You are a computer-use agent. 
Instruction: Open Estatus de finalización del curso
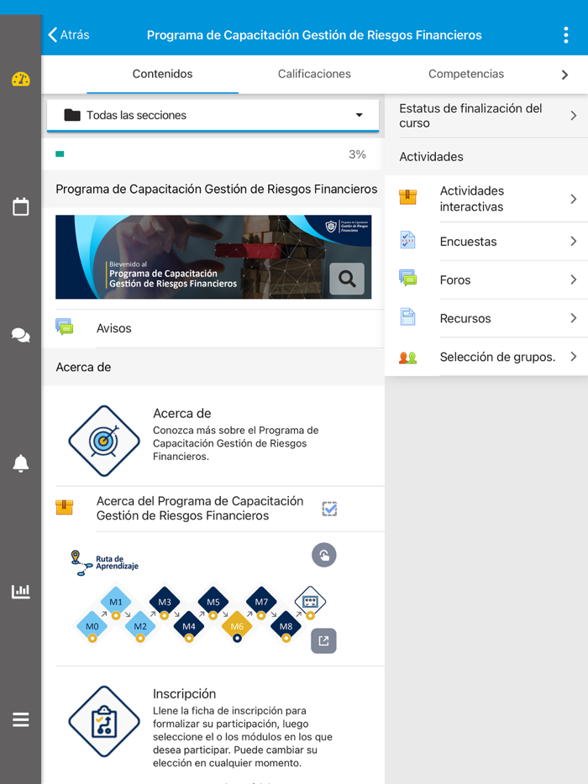pos(486,116)
